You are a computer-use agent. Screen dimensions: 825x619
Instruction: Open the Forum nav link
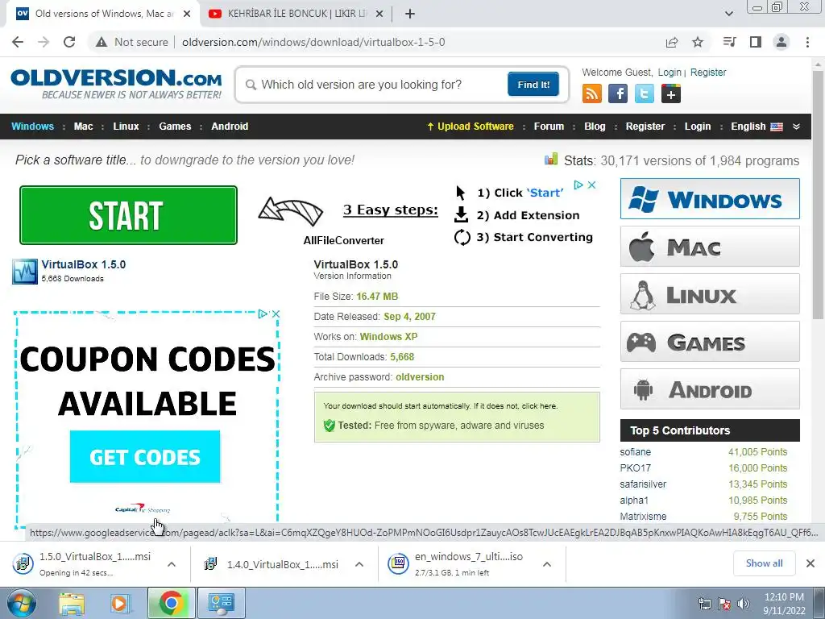pyautogui.click(x=549, y=127)
